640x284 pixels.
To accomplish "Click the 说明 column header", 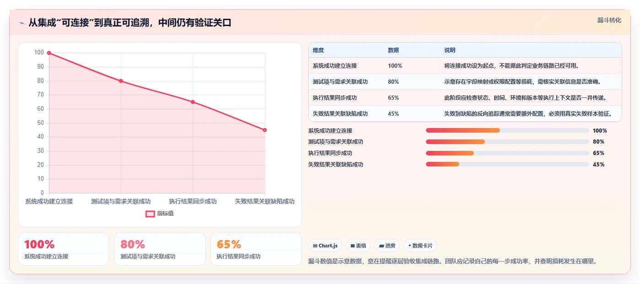I will [x=450, y=50].
